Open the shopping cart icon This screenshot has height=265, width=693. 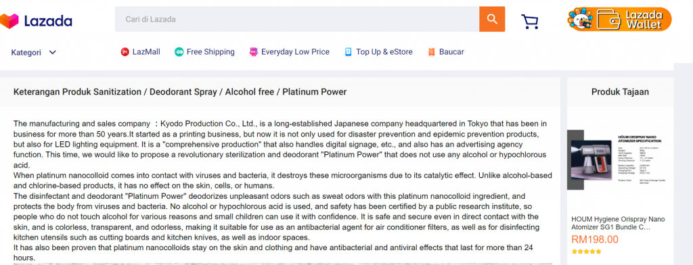[x=529, y=21]
